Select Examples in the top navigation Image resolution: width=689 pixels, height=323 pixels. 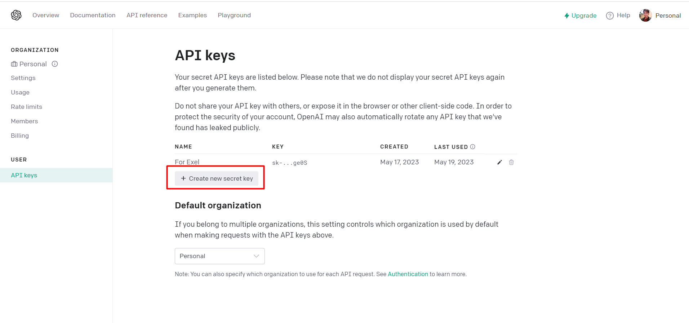(x=192, y=15)
